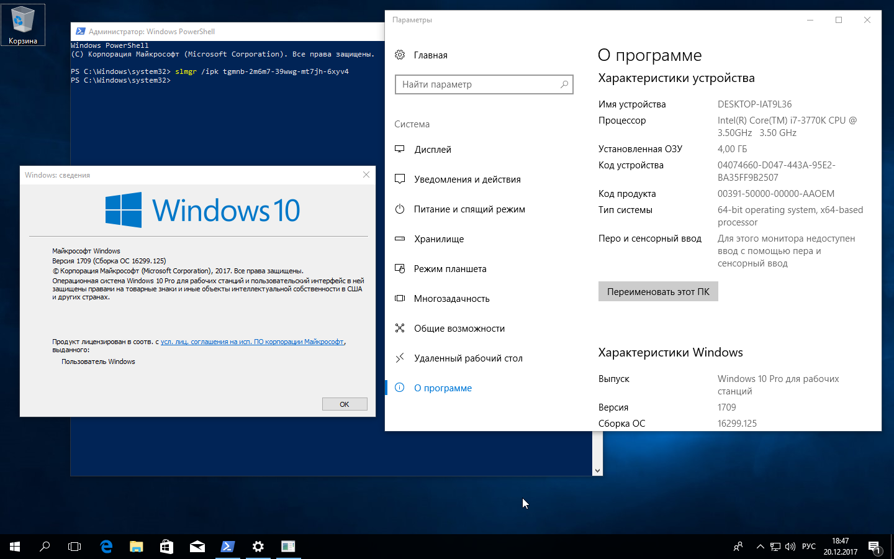Click the Найти параметр search field

(484, 84)
